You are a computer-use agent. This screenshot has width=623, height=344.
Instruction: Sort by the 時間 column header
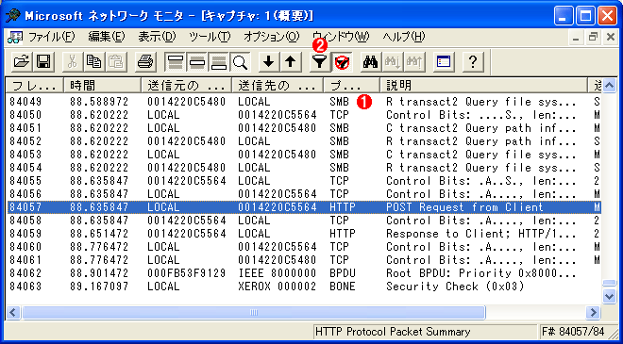coord(103,85)
